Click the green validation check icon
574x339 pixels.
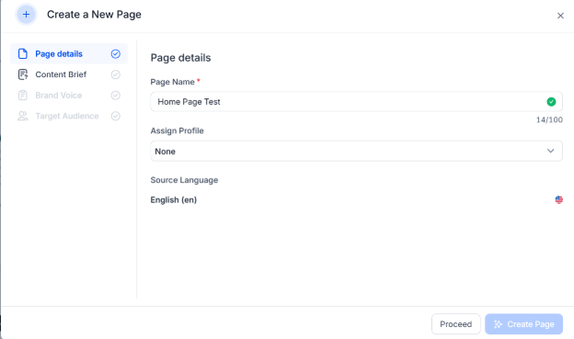tap(551, 102)
